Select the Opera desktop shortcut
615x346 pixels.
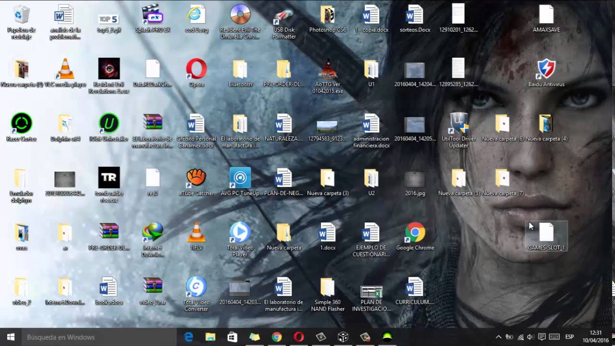click(x=197, y=74)
